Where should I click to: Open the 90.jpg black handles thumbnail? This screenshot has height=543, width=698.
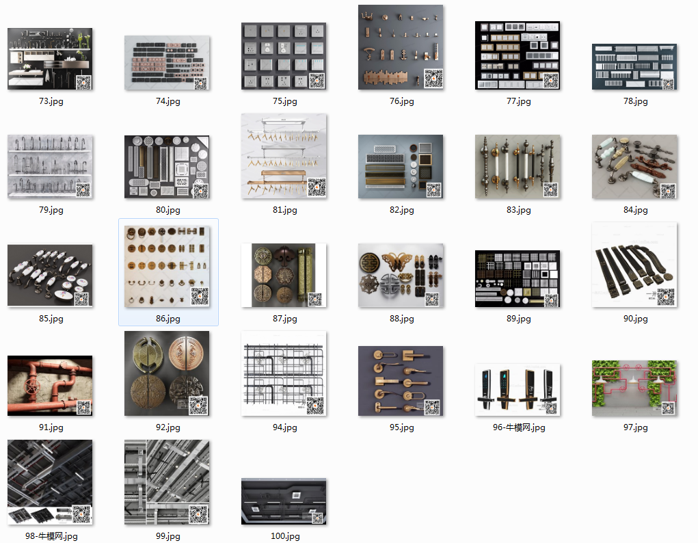(x=634, y=265)
